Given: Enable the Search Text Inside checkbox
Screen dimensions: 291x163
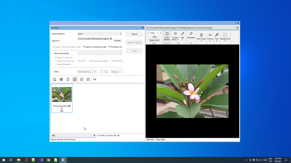Looking at the screenshot, I should click(x=53, y=54).
